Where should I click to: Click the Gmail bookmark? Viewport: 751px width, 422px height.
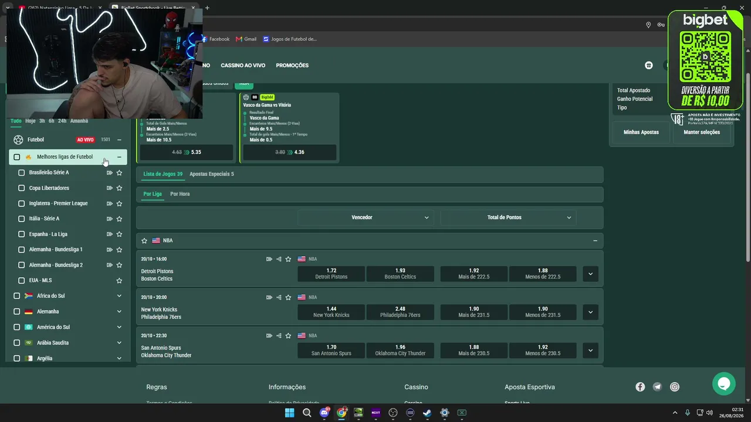click(x=246, y=39)
